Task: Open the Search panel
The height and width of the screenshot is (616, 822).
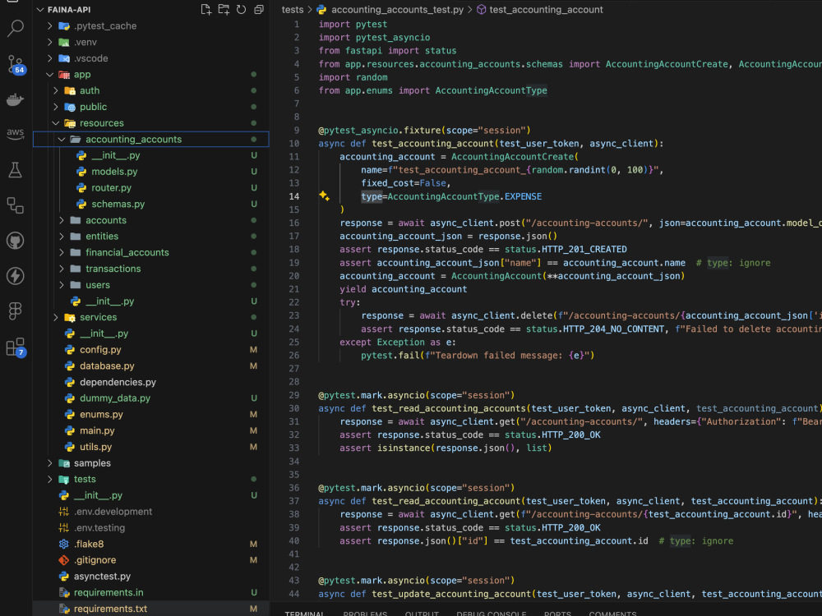Action: (x=15, y=26)
